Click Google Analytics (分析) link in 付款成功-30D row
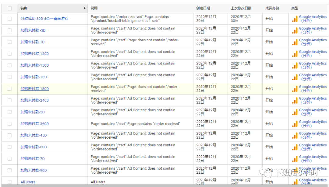This screenshot has width=329, height=187. pos(313,19)
